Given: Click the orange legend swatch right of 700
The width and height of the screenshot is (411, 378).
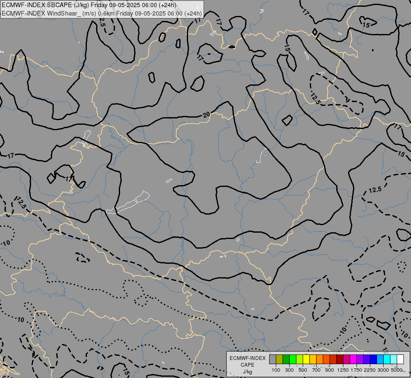Looking at the screenshot, I should (x=320, y=359).
